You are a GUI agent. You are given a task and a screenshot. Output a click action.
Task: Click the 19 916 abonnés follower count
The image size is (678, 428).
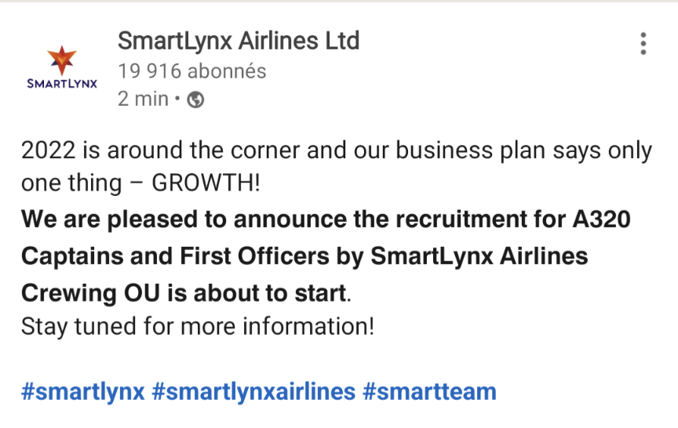tap(192, 71)
